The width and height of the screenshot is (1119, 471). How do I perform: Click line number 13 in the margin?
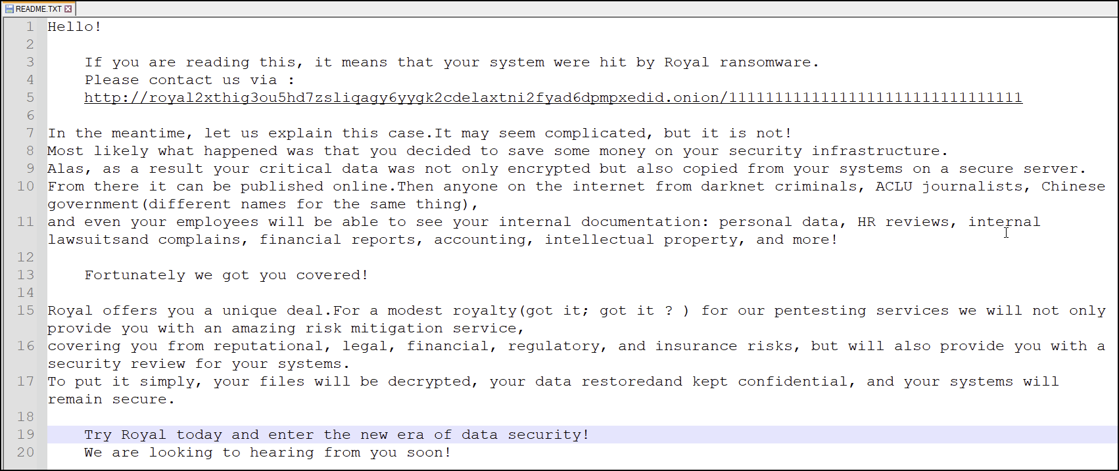26,275
